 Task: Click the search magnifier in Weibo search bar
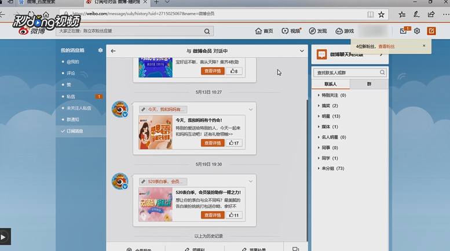coord(207,31)
